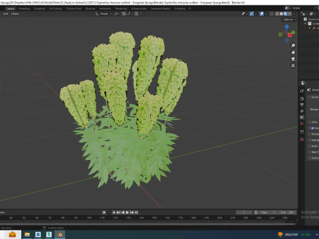The width and height of the screenshot is (319, 239).
Task: Open the Scene properties tab icon
Action: 302,118
